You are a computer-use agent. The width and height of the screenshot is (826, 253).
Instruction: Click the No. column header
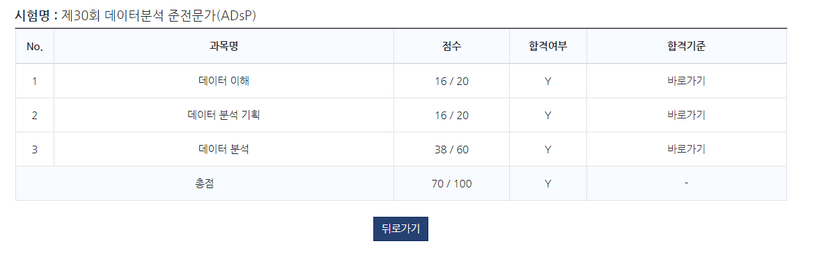click(x=35, y=47)
